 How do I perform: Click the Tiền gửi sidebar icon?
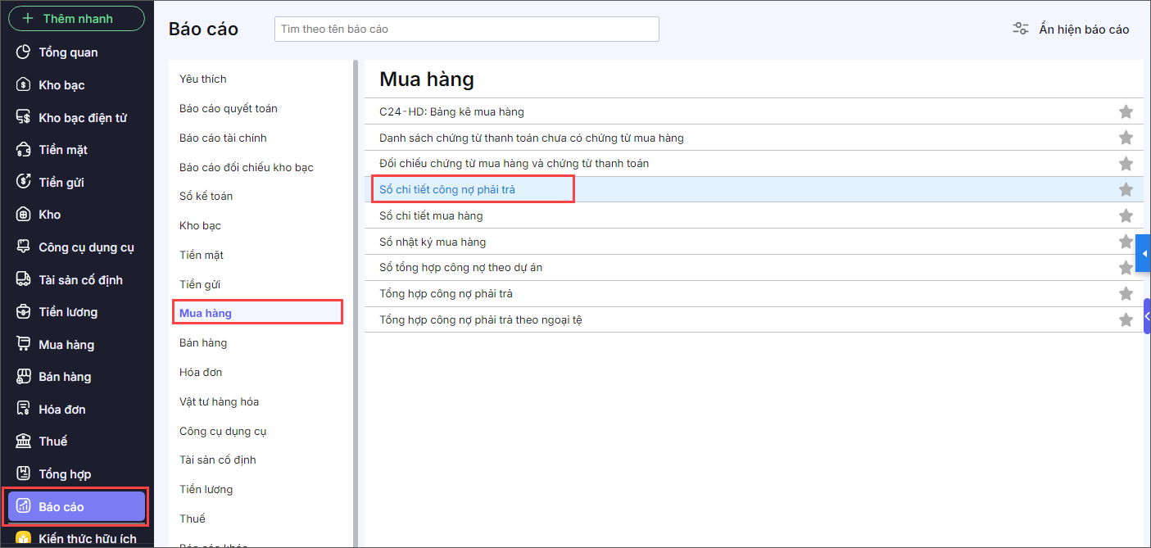24,182
